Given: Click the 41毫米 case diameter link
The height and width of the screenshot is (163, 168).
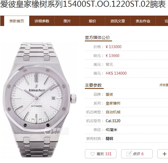Looking at the screenshot, I should tap(111, 130).
